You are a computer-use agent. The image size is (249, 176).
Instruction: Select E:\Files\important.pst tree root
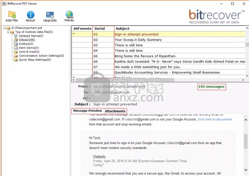[x=27, y=28]
